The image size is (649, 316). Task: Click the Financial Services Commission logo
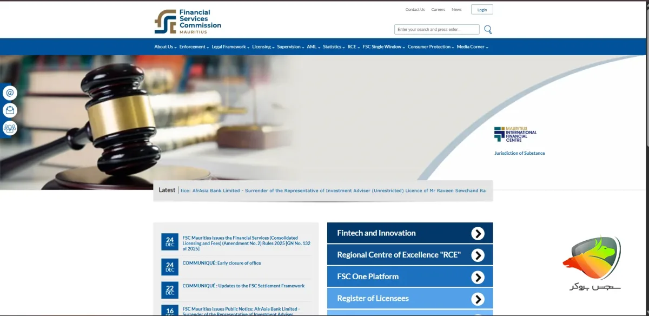pyautogui.click(x=188, y=22)
